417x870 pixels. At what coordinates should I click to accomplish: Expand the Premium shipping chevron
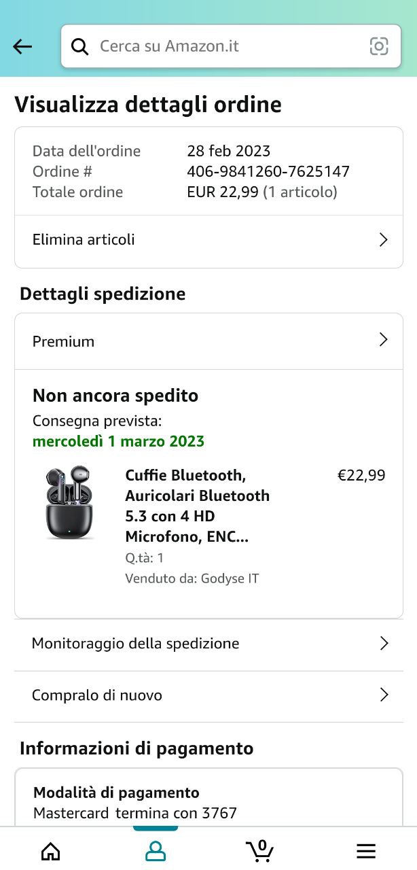383,341
